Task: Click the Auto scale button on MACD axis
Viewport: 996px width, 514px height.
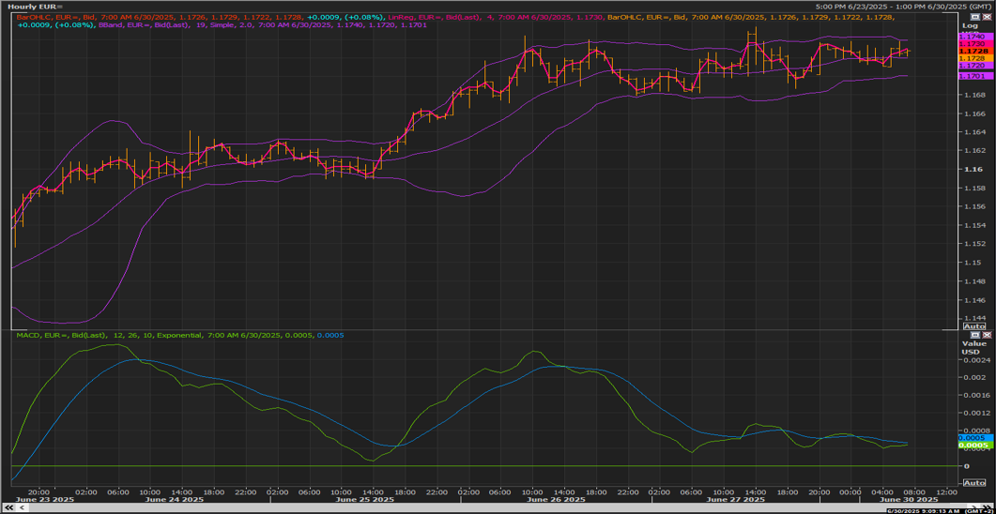Action: pos(974,483)
